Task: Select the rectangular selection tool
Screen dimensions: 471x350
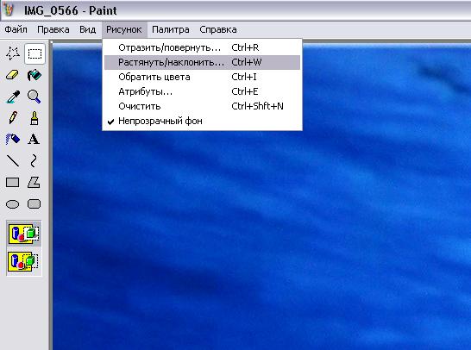Action: pyautogui.click(x=35, y=54)
